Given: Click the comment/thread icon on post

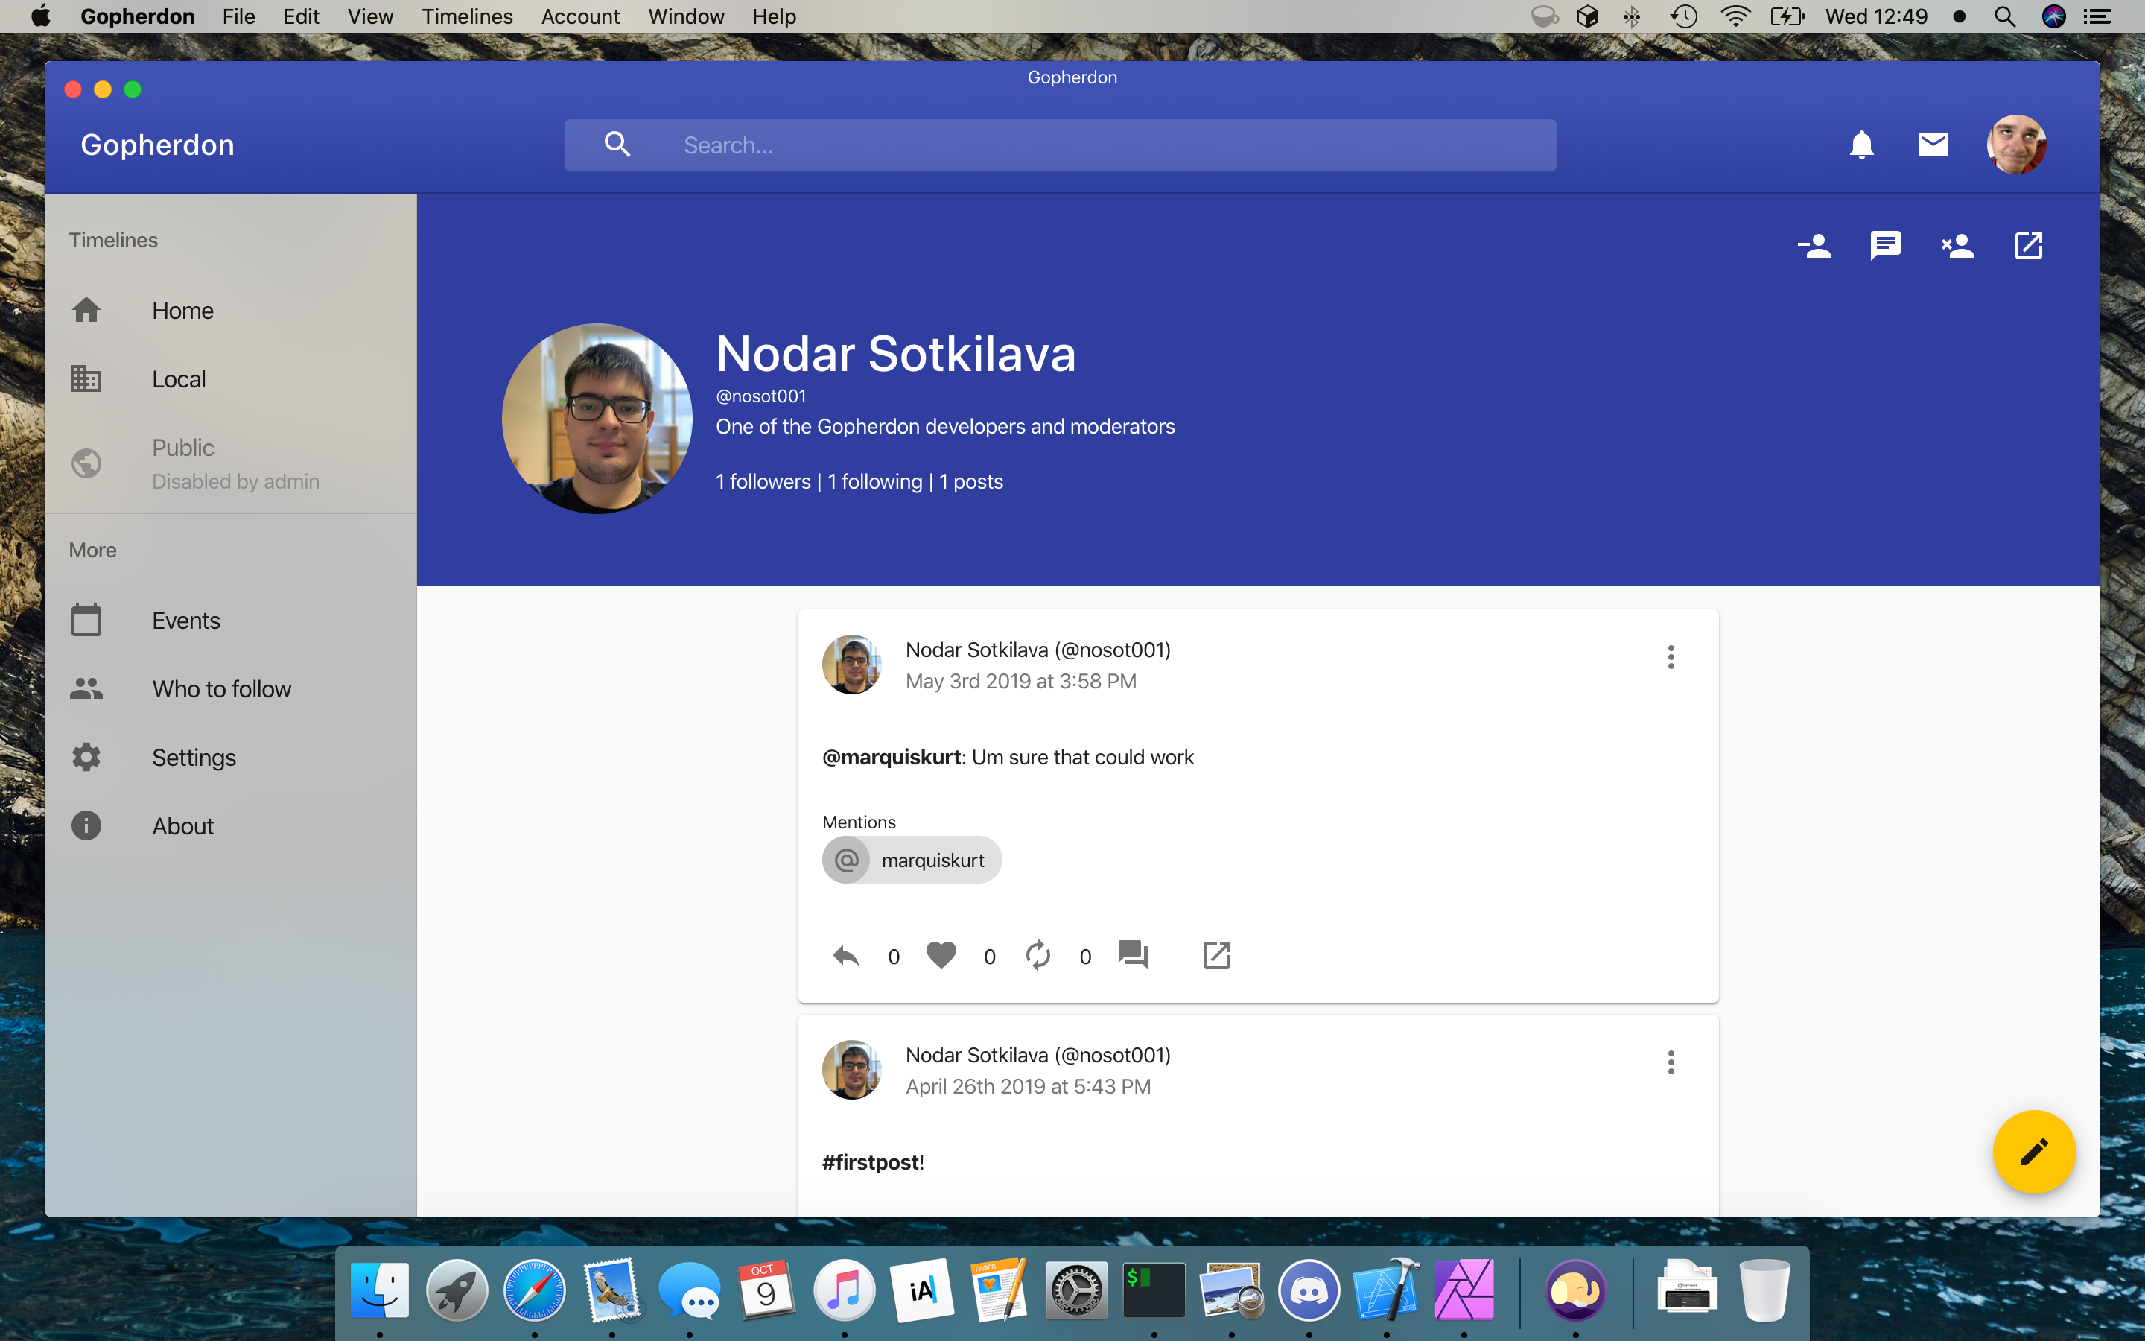Looking at the screenshot, I should (1132, 955).
